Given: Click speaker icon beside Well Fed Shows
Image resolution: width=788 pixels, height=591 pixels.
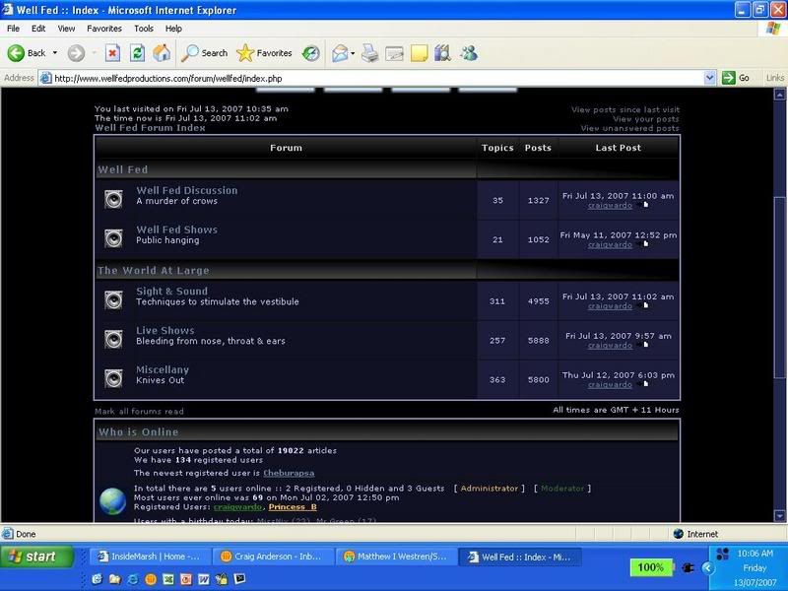Looking at the screenshot, I should tap(113, 238).
